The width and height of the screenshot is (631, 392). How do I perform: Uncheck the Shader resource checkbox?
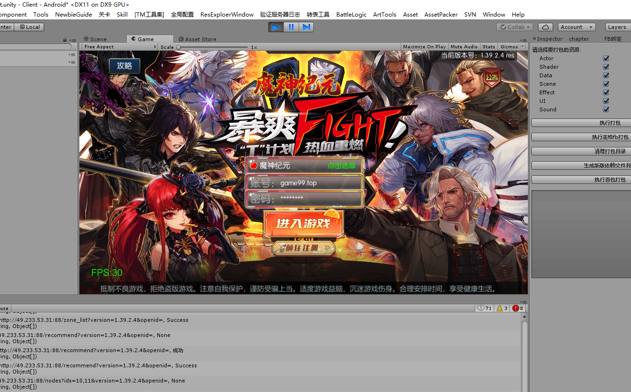(606, 67)
